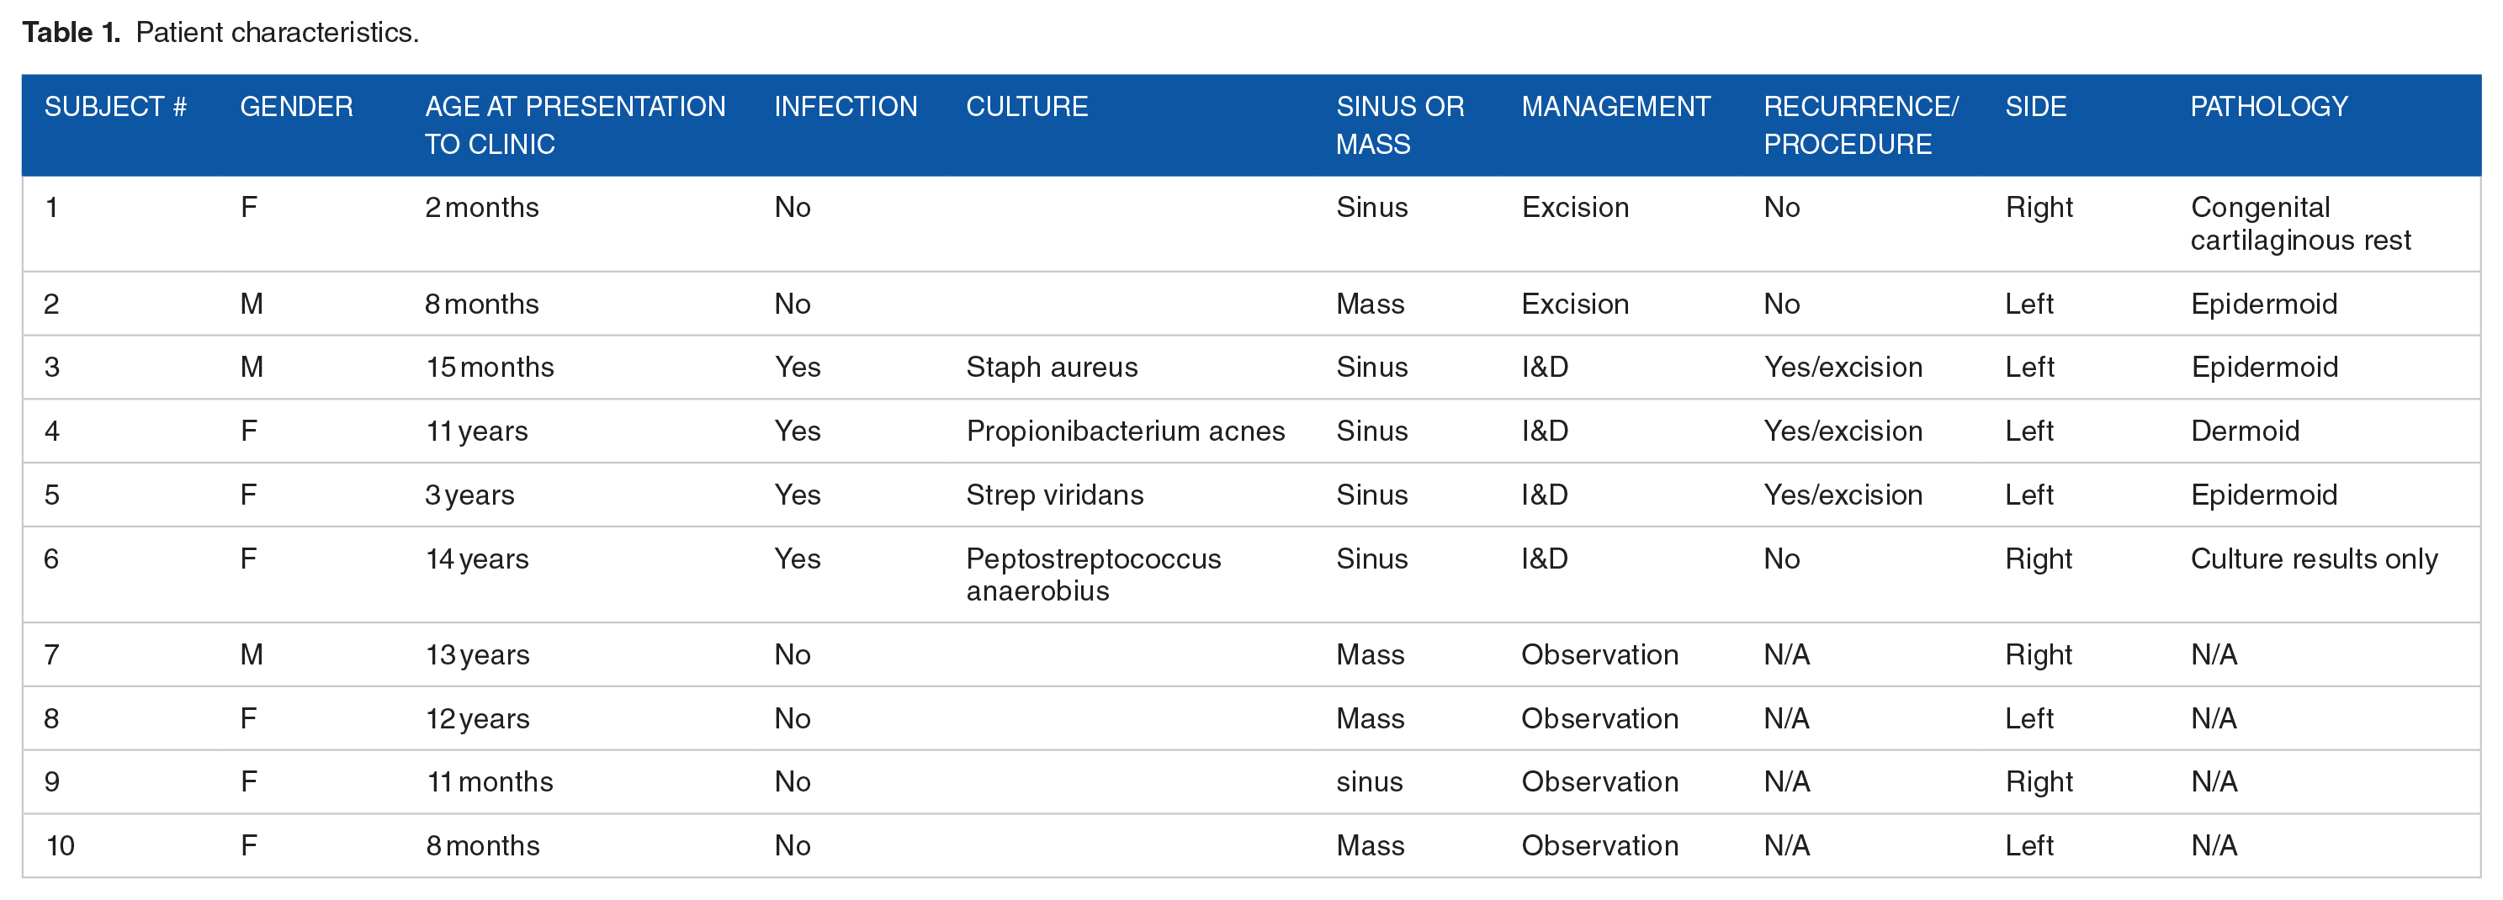Image resolution: width=2503 pixels, height=900 pixels.
Task: Click the Culture results only cell
Action: [2314, 559]
